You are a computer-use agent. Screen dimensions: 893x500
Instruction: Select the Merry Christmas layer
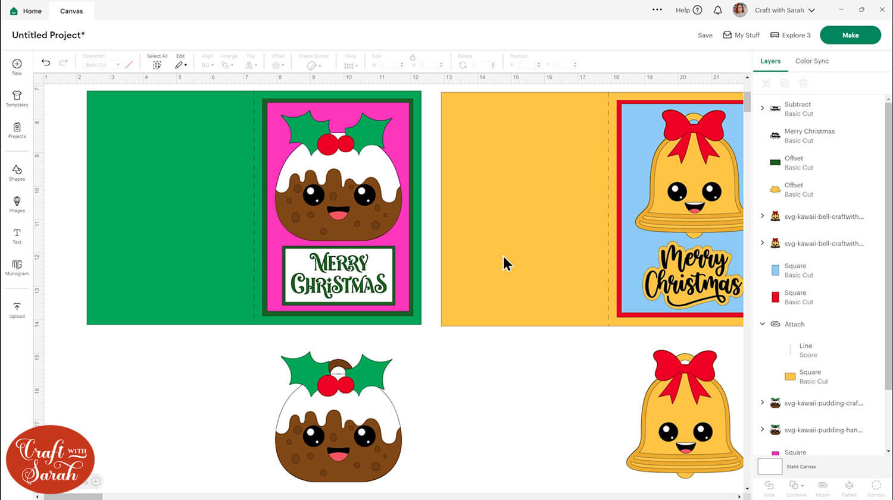[809, 136]
